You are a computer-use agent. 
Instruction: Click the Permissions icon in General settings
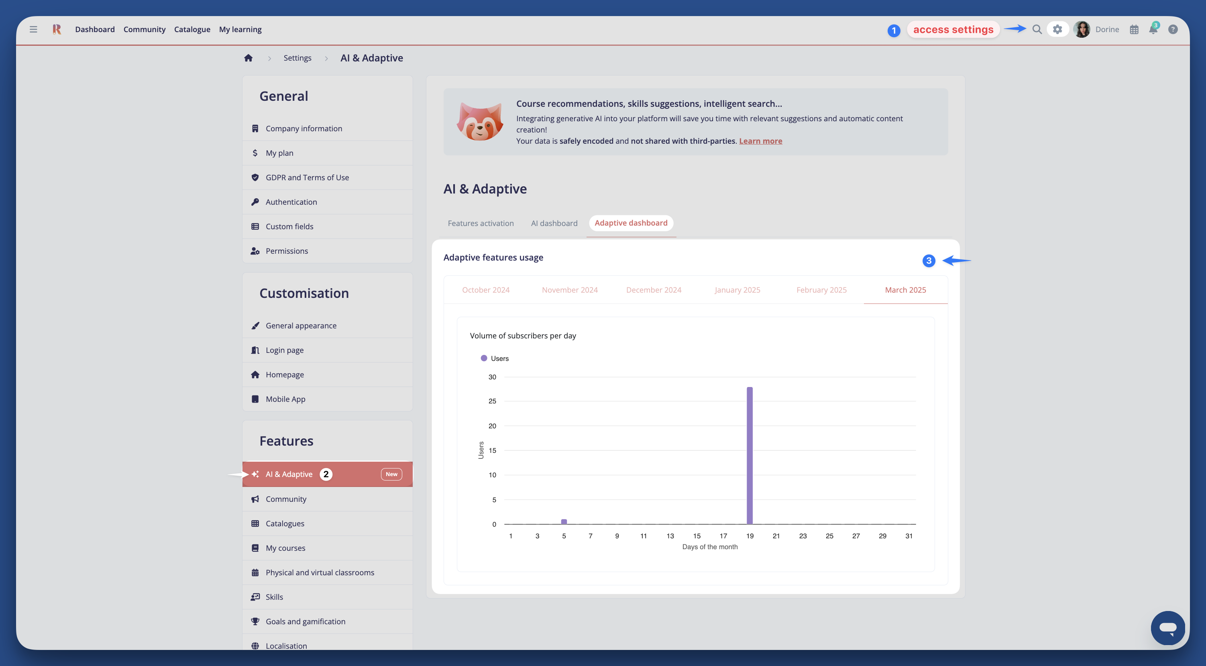255,251
